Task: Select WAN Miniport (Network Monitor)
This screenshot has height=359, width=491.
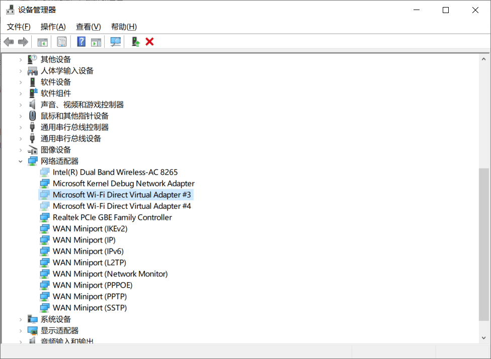Action: [x=110, y=274]
